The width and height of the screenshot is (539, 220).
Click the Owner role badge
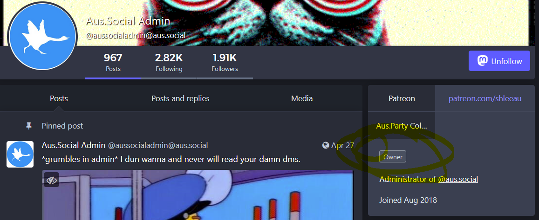pos(393,156)
